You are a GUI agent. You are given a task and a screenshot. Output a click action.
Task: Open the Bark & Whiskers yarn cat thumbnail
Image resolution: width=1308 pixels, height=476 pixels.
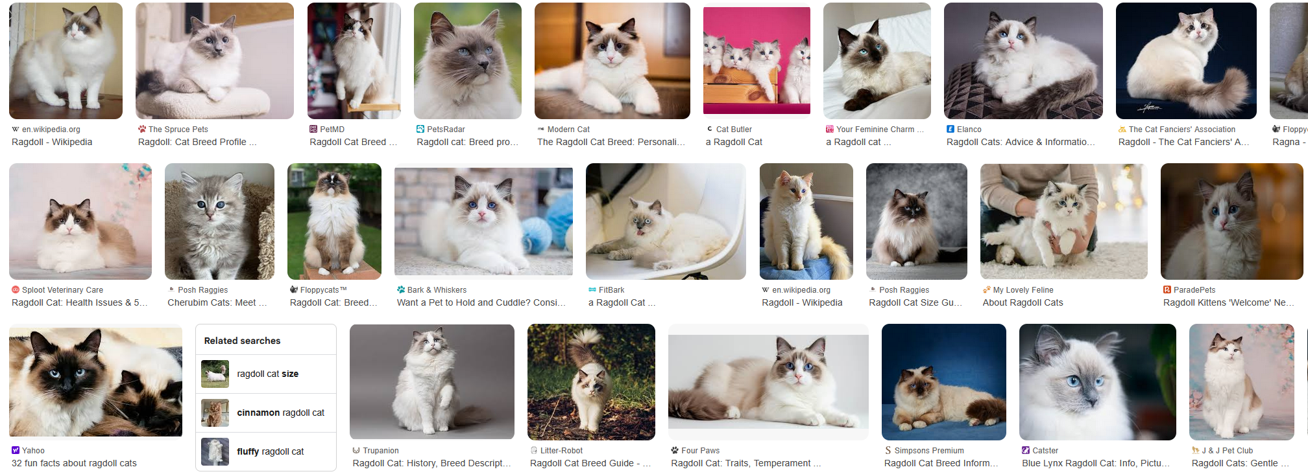[x=483, y=221]
